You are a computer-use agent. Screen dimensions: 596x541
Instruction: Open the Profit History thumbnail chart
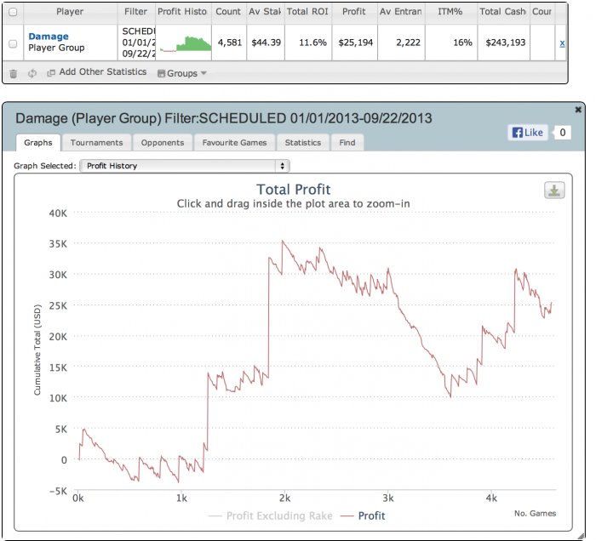[x=186, y=43]
